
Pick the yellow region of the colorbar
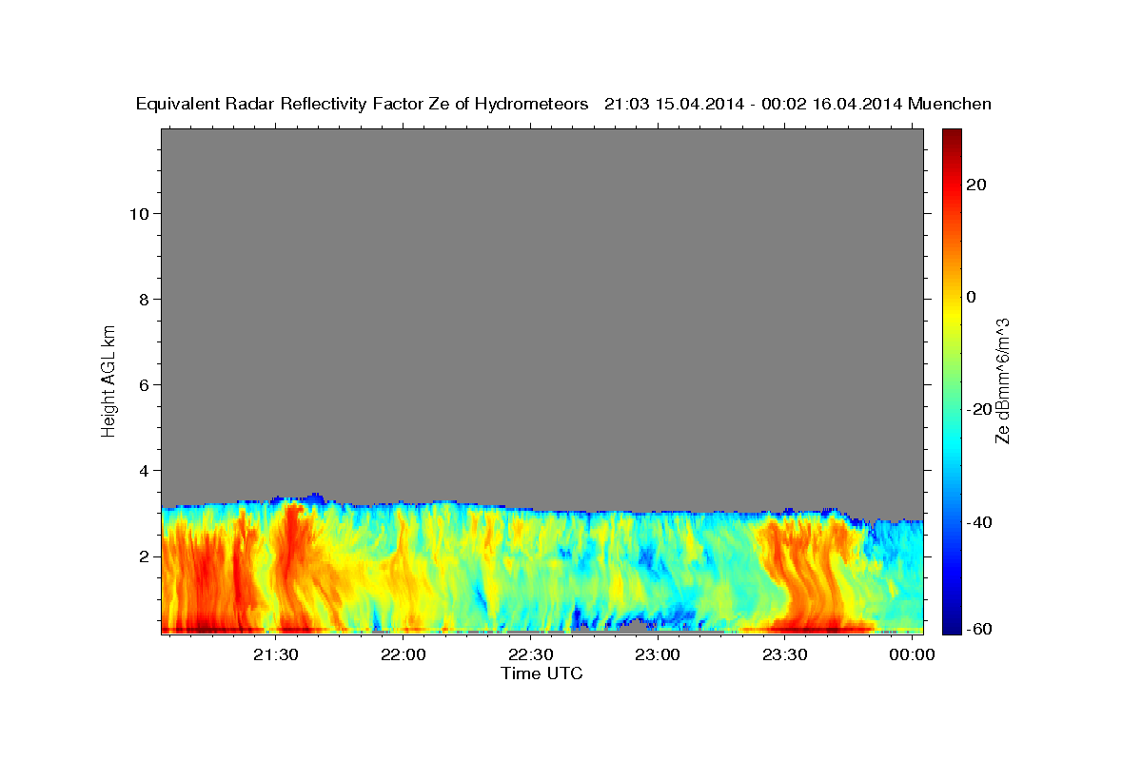(x=951, y=314)
